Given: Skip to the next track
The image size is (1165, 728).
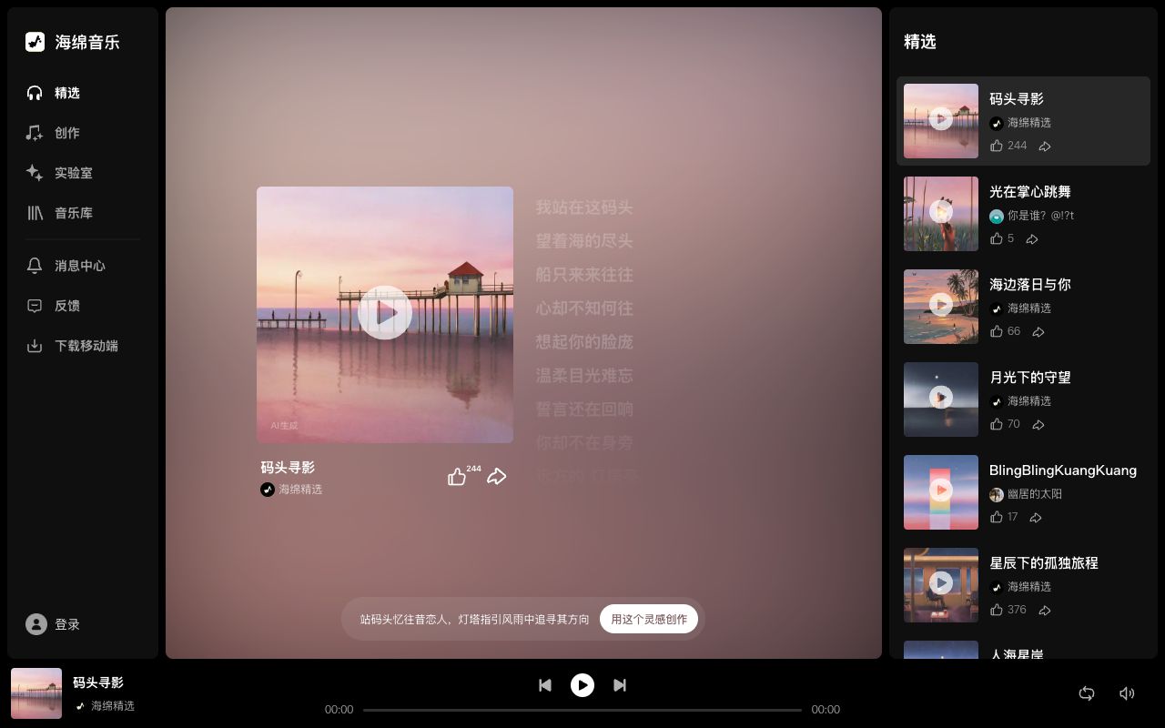Looking at the screenshot, I should point(620,685).
